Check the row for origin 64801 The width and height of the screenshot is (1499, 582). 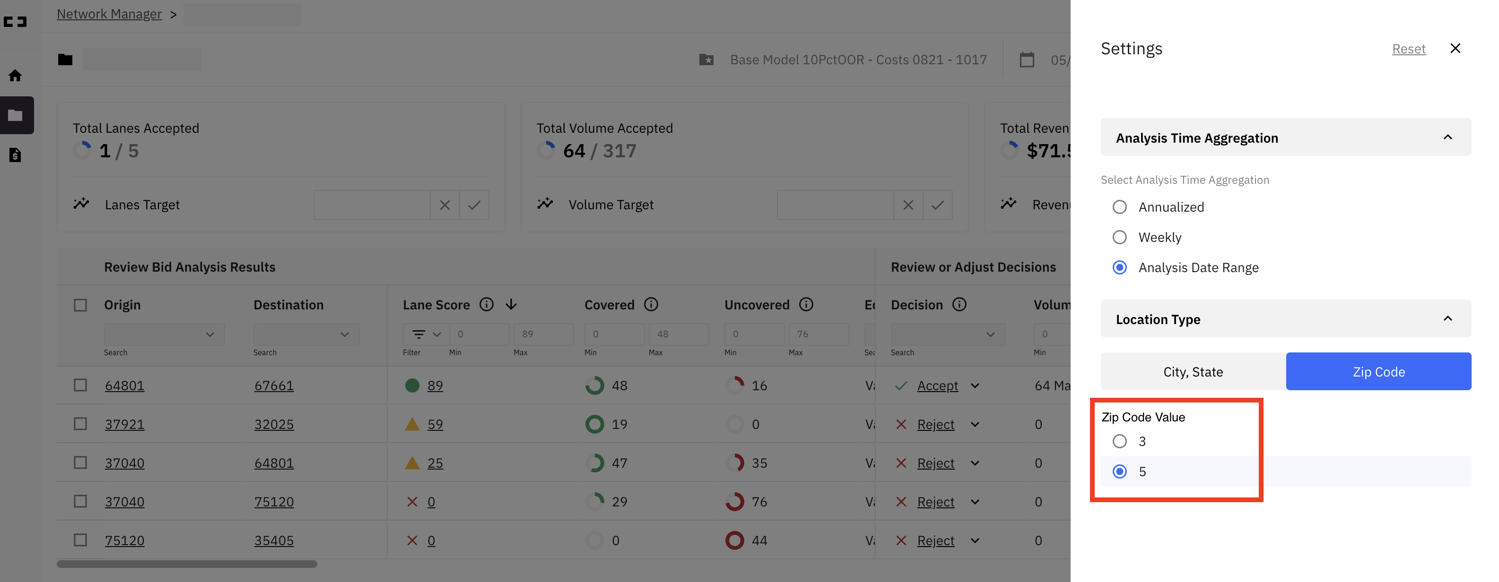80,385
